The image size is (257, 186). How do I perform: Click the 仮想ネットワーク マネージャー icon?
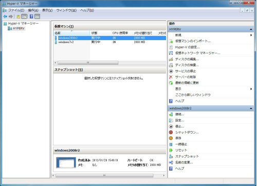tap(171, 53)
